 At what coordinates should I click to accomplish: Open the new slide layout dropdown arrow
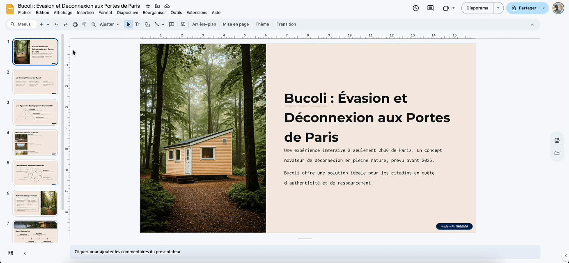[48, 24]
